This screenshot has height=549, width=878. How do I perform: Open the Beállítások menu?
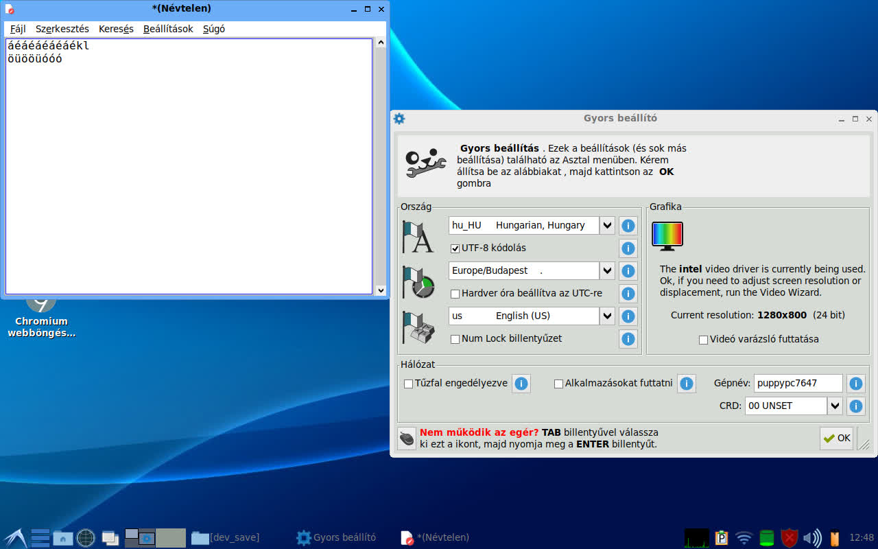point(168,29)
